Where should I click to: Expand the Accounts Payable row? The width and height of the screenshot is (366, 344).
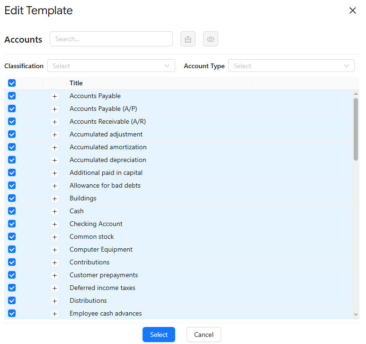54,96
